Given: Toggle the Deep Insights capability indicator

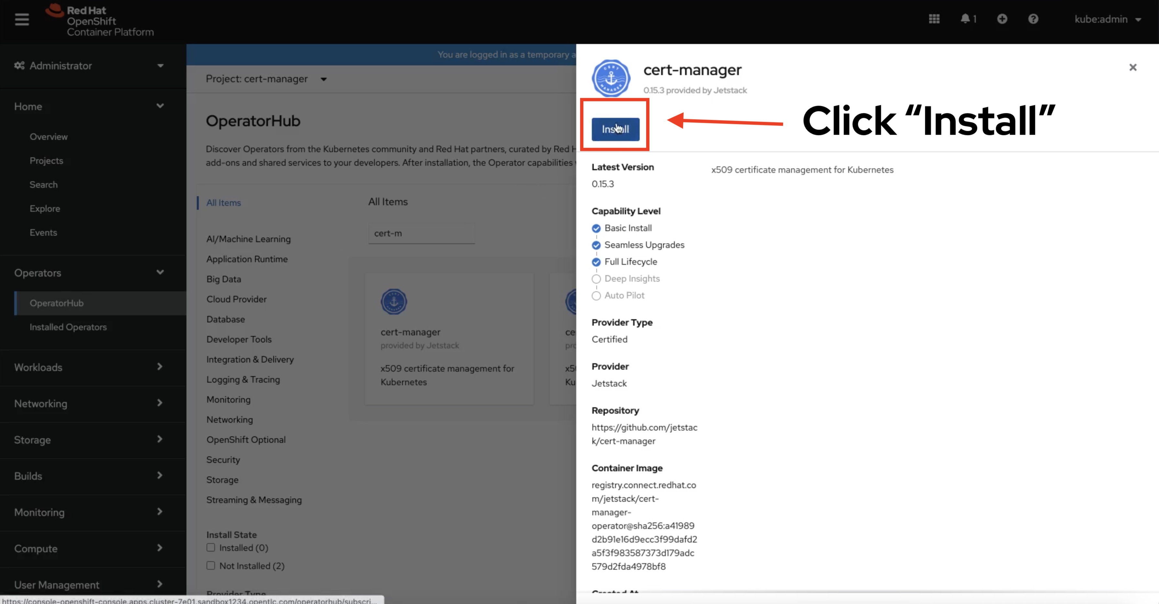Looking at the screenshot, I should pyautogui.click(x=596, y=279).
